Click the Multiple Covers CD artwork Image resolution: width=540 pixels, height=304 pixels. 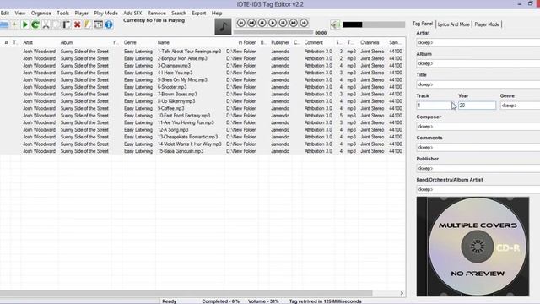tap(472, 247)
